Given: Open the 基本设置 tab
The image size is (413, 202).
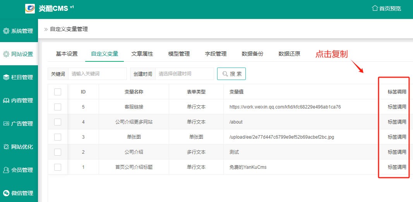Looking at the screenshot, I should (67, 54).
